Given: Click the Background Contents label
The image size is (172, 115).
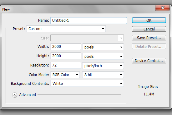Looking at the screenshot, I should coord(30,84).
